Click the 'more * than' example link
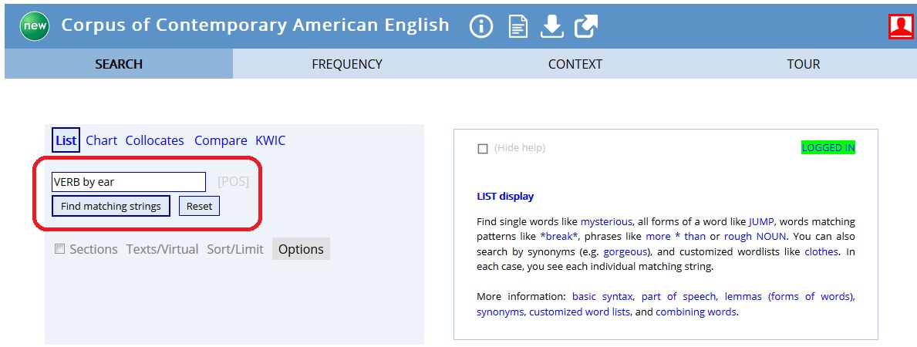This screenshot has height=347, width=917. click(x=676, y=237)
